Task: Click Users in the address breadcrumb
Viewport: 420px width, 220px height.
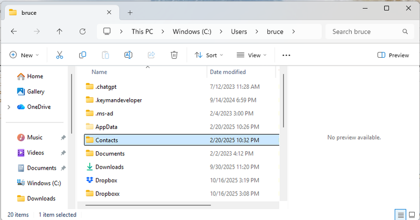Action: (x=239, y=32)
